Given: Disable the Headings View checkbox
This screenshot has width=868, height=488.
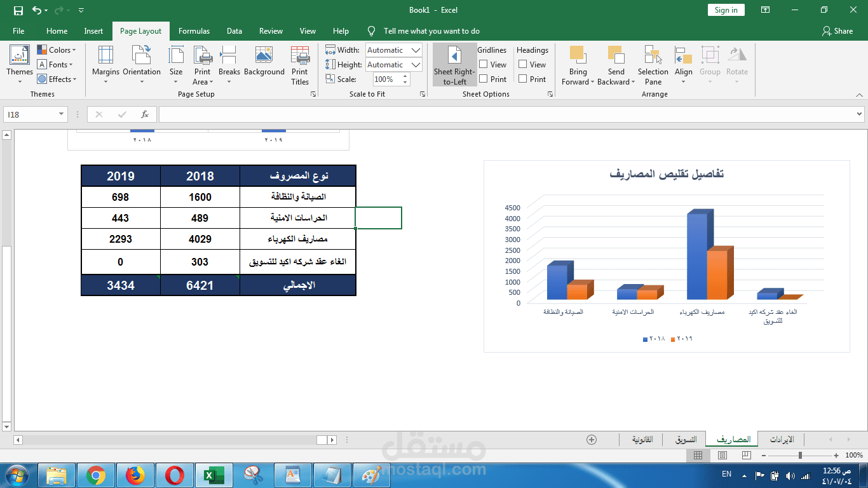Looking at the screenshot, I should point(524,64).
